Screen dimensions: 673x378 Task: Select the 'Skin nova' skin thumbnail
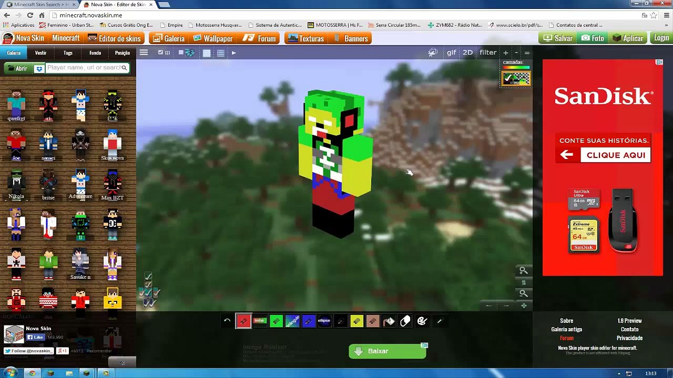(x=113, y=144)
